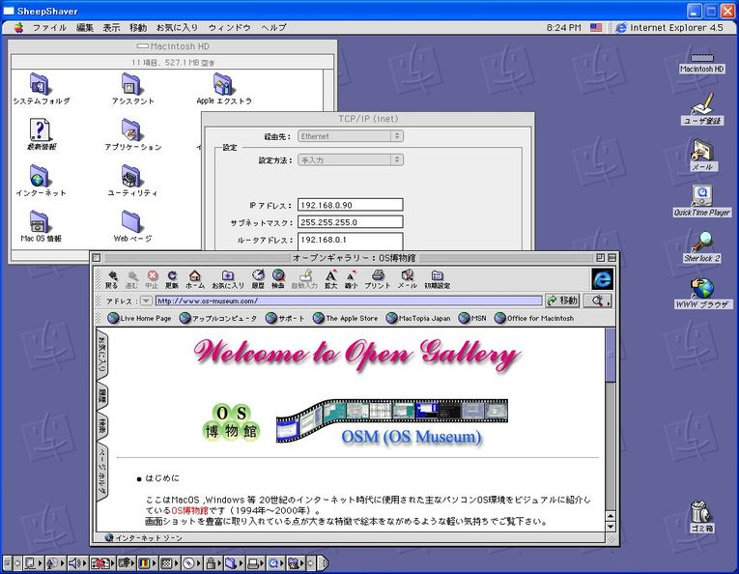
Task: Open Web ページ folder
Action: [x=132, y=226]
